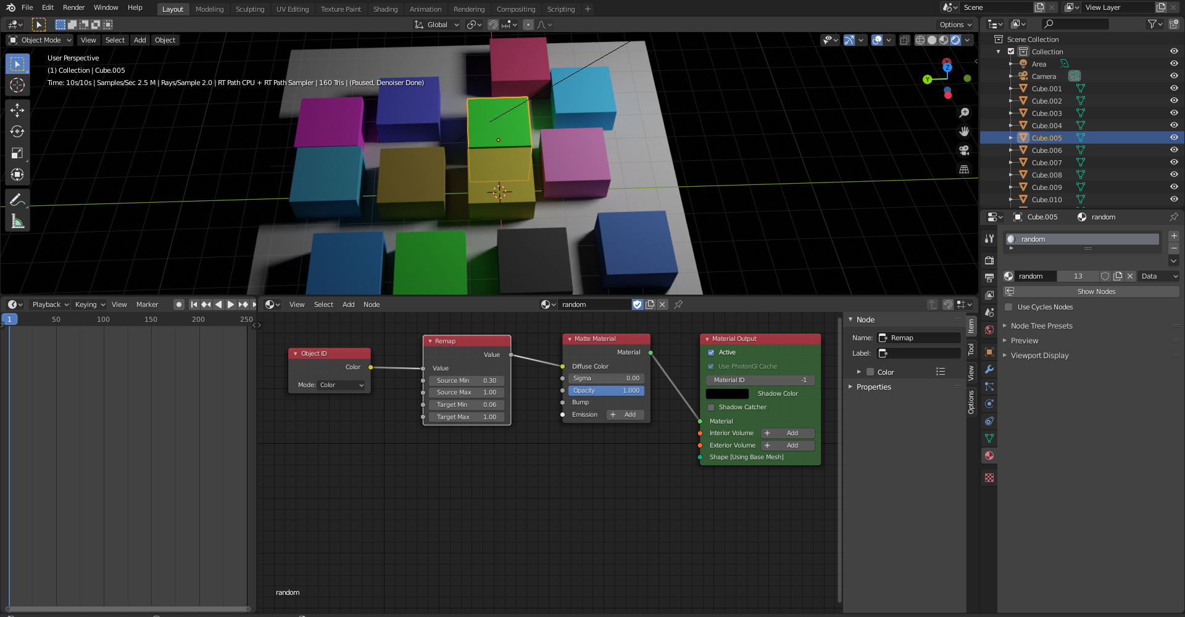Open Material properties tab
1185x617 pixels.
[989, 456]
